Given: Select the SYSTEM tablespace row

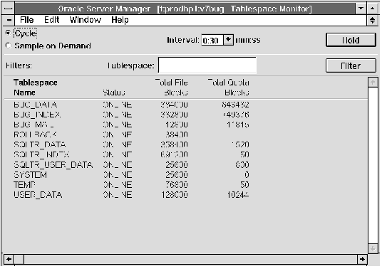Looking at the screenshot, I should [132, 175].
